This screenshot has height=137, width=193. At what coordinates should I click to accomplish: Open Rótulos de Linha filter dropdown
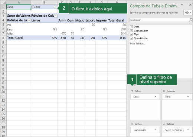tap(29, 20)
